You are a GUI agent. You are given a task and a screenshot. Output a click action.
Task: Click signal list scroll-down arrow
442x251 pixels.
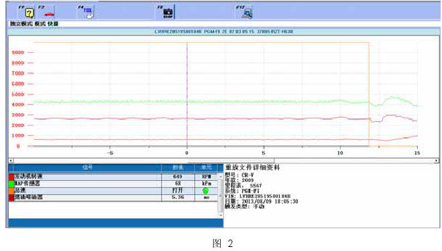pyautogui.click(x=221, y=216)
